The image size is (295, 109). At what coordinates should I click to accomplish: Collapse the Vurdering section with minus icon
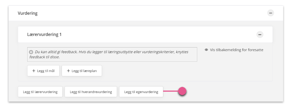[271, 13]
